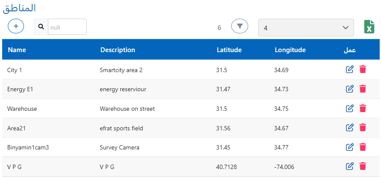The image size is (381, 179).
Task: Trash the Binyamin1cam3 row
Action: pos(363,147)
